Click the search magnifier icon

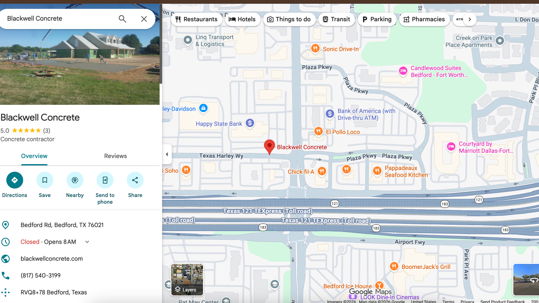[123, 19]
